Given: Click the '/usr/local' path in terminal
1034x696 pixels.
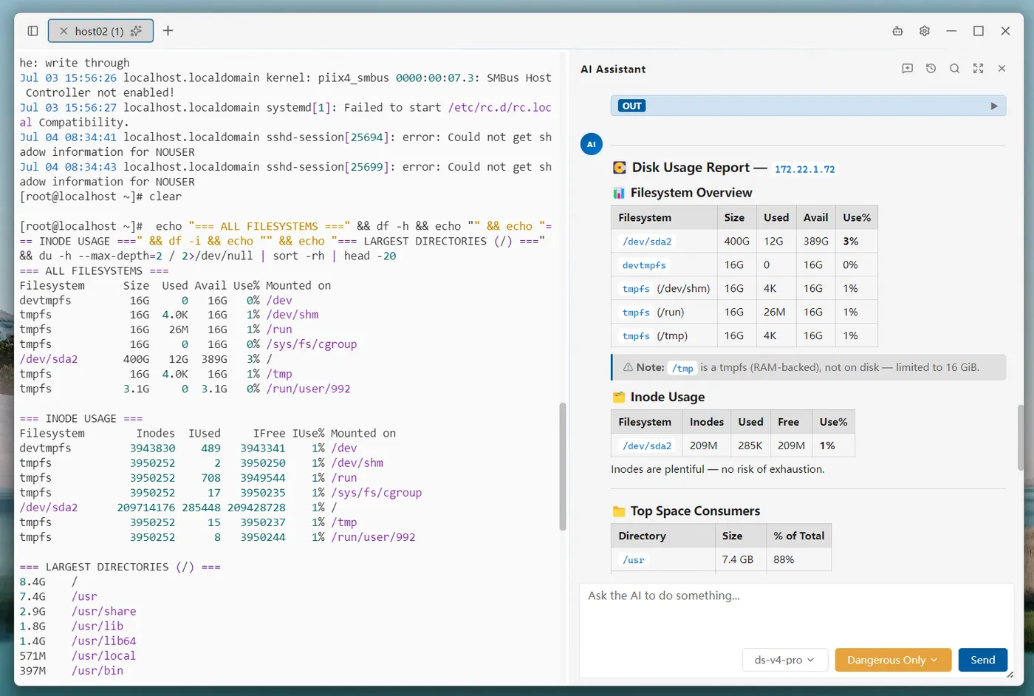Looking at the screenshot, I should pos(104,656).
